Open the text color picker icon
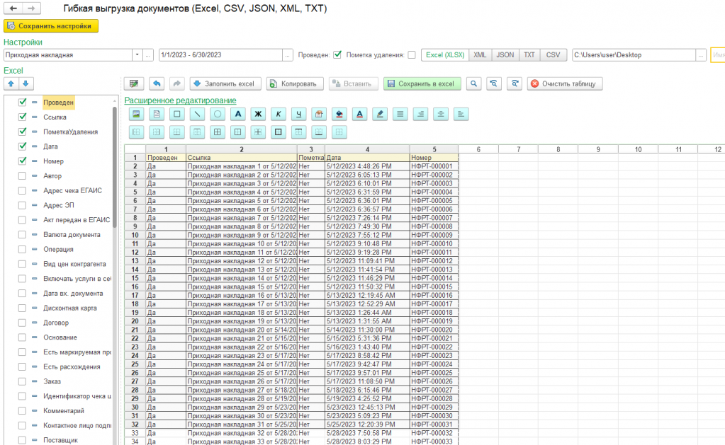This screenshot has height=445, width=725. coord(360,114)
